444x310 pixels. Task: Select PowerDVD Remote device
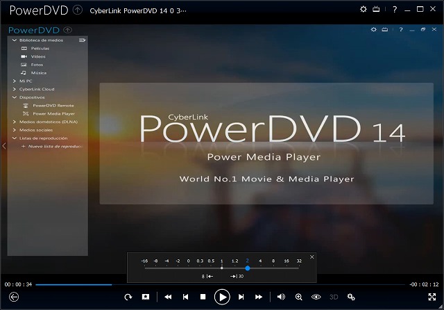tap(53, 106)
